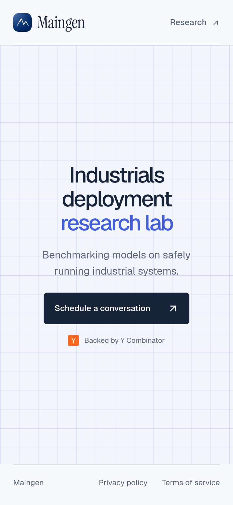The height and width of the screenshot is (505, 233).
Task: Open the Terms of service footer link
Action: click(x=191, y=483)
